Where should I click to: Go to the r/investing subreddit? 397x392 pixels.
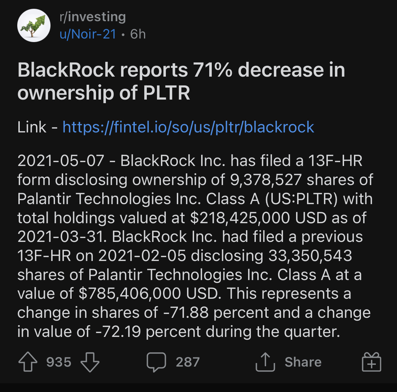tap(93, 17)
